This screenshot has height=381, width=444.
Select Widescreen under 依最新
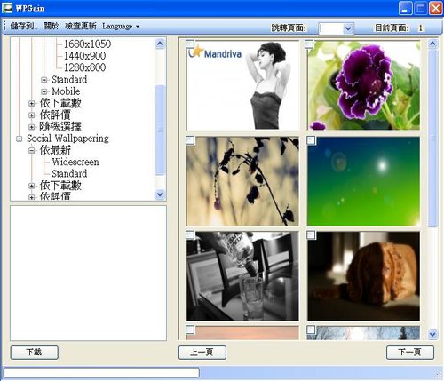click(x=75, y=162)
